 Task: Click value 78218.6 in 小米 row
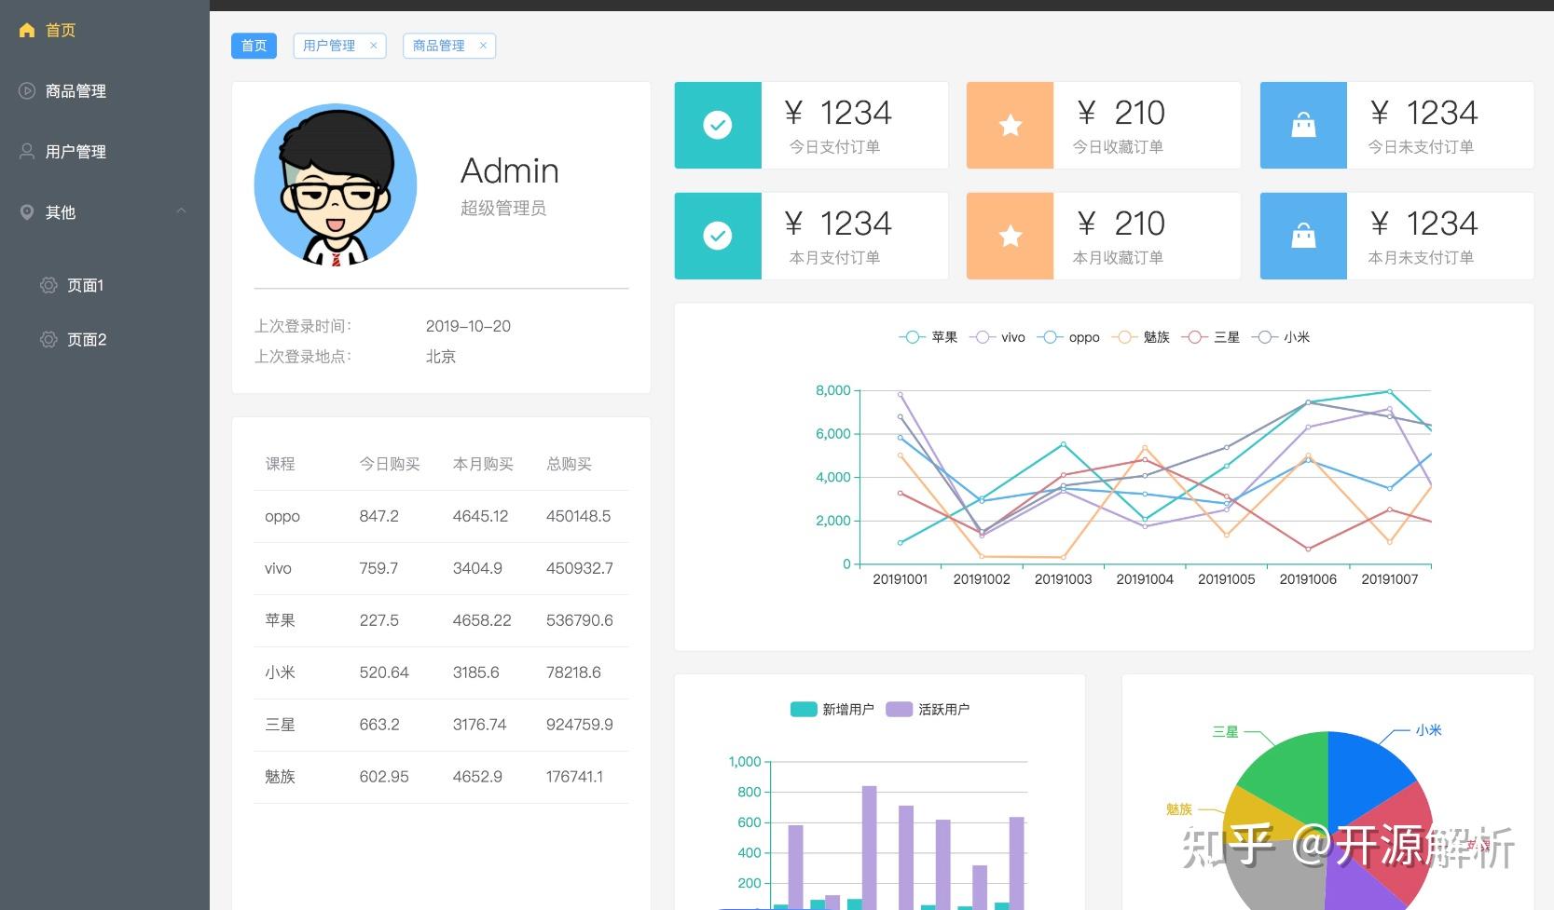tap(573, 672)
